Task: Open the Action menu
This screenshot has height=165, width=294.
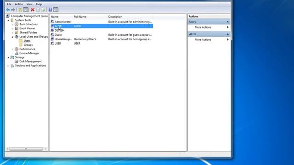Action: 19,4
